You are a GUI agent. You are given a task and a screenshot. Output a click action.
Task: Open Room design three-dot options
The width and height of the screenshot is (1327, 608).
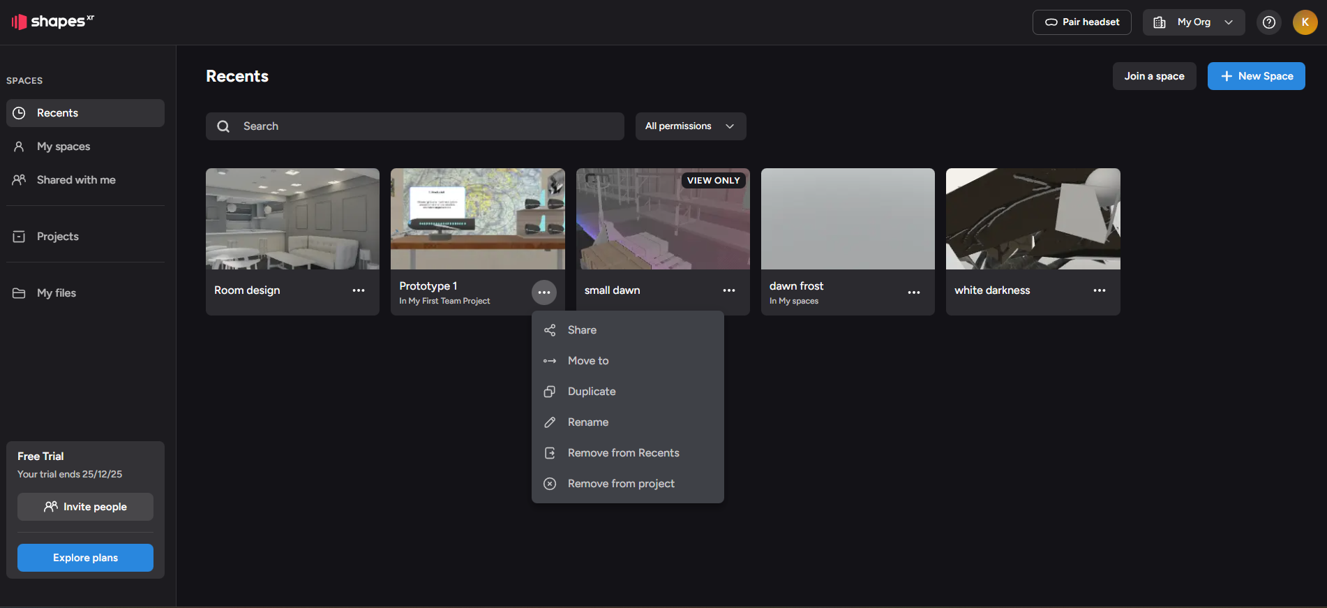click(x=359, y=290)
